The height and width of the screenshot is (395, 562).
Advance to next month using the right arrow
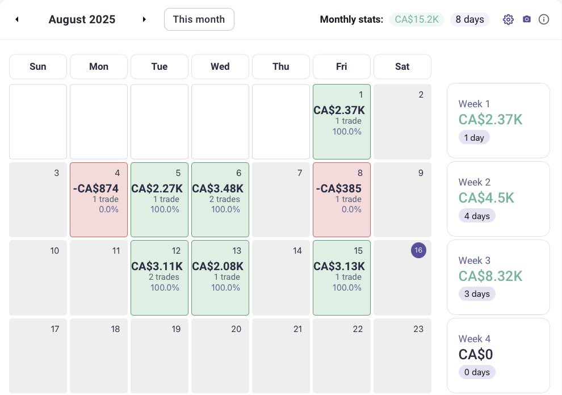pos(145,19)
